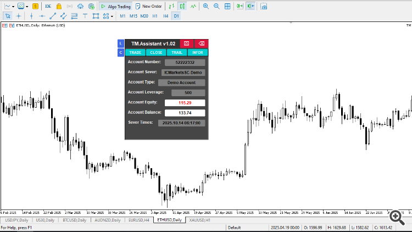Open the New Order dialog
The width and height of the screenshot is (412, 232).
[148, 6]
